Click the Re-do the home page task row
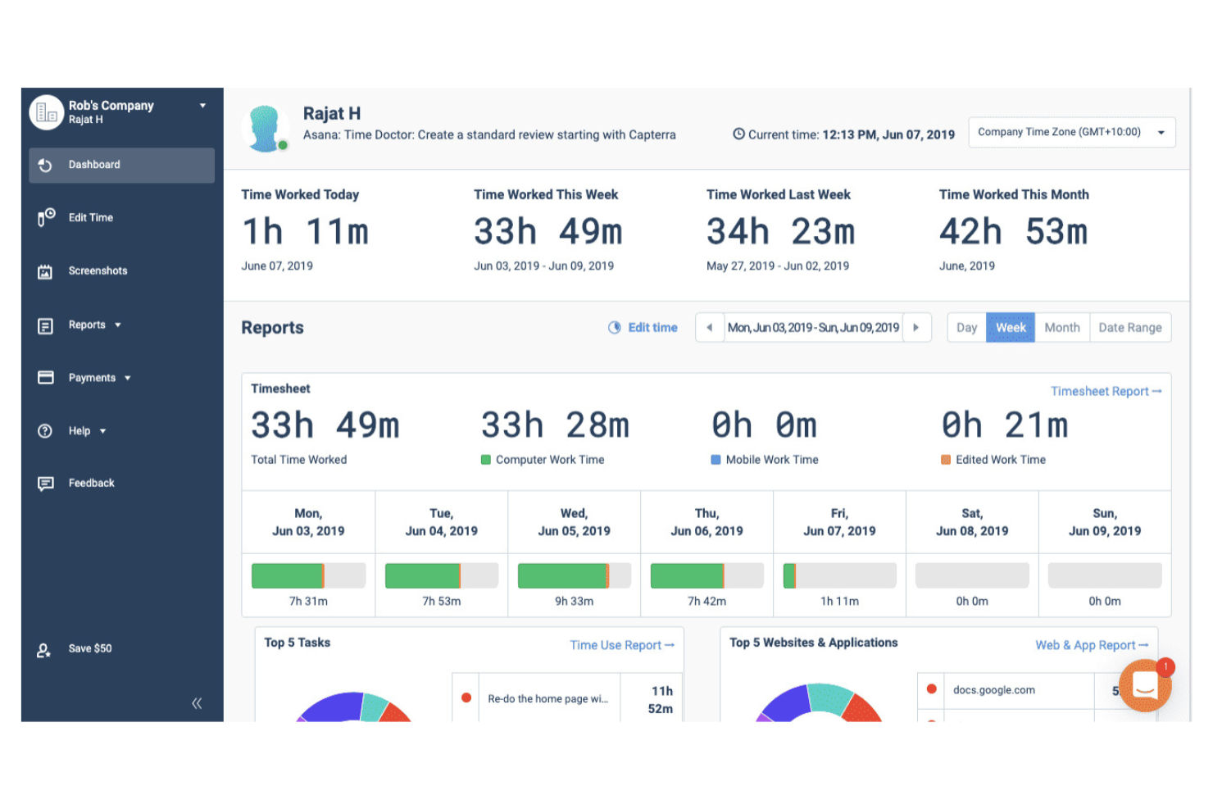 [568, 698]
